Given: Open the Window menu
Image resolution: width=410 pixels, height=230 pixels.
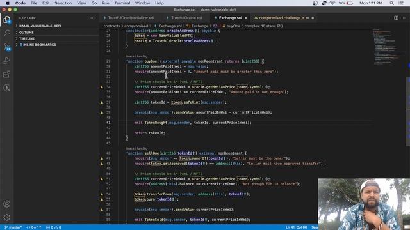Looking at the screenshot, I should coord(142,3).
